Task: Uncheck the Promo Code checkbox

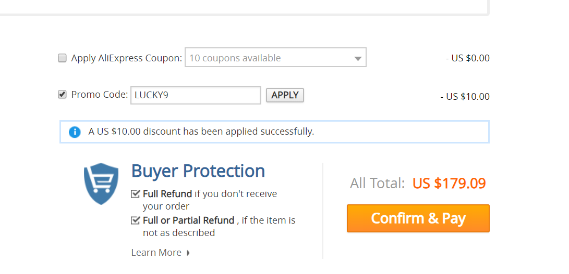Action: pyautogui.click(x=63, y=95)
